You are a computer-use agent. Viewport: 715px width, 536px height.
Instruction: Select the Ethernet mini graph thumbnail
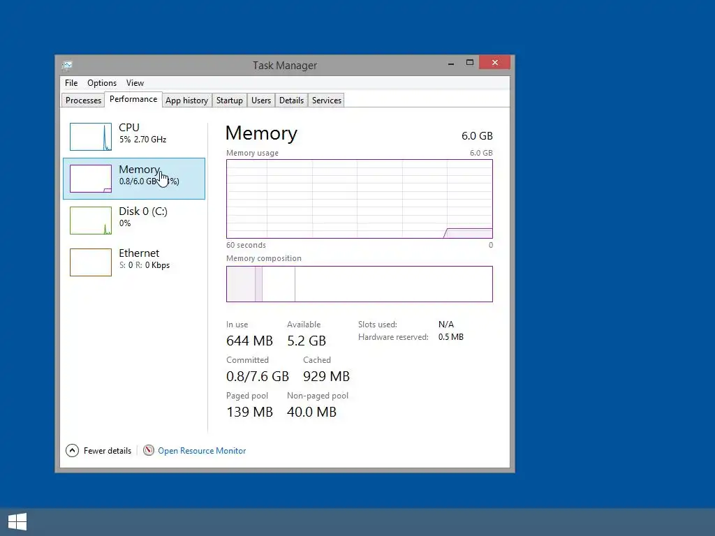(90, 262)
